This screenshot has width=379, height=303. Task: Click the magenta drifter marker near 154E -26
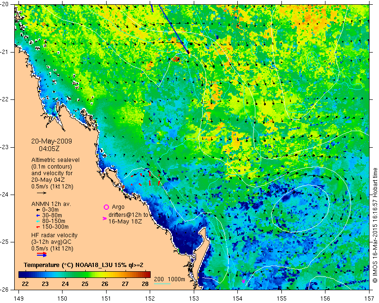pos(244,281)
